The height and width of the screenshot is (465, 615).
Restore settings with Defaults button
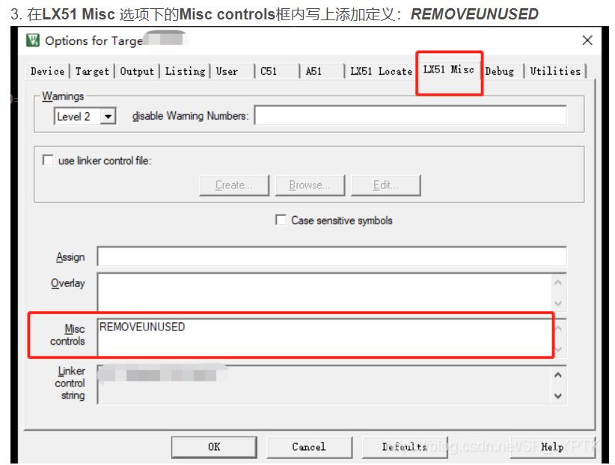404,447
